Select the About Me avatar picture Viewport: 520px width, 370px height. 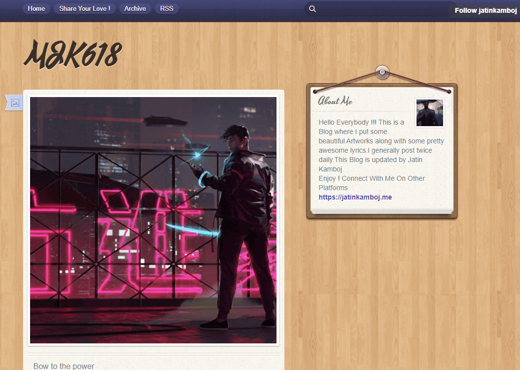point(429,112)
